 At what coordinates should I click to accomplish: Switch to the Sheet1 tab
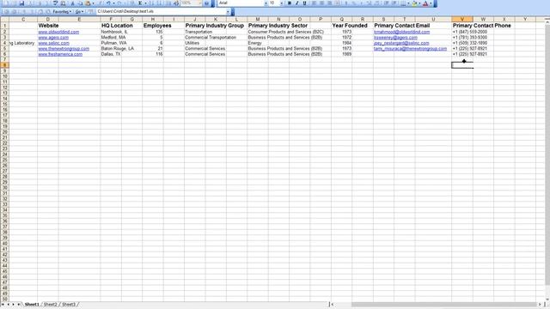pyautogui.click(x=32, y=305)
